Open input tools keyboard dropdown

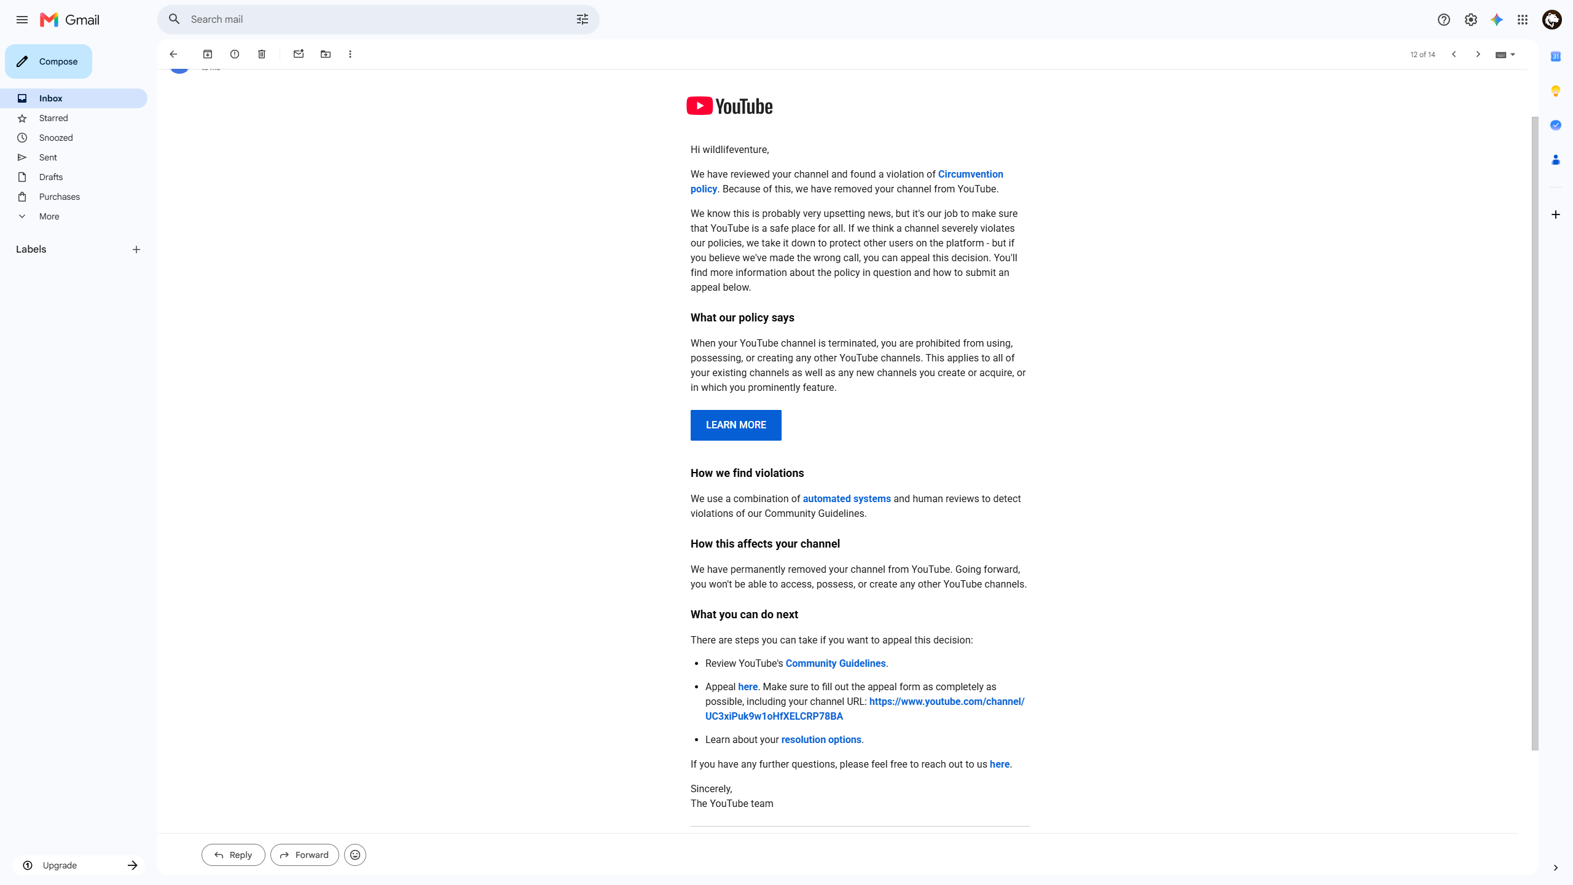1505,55
